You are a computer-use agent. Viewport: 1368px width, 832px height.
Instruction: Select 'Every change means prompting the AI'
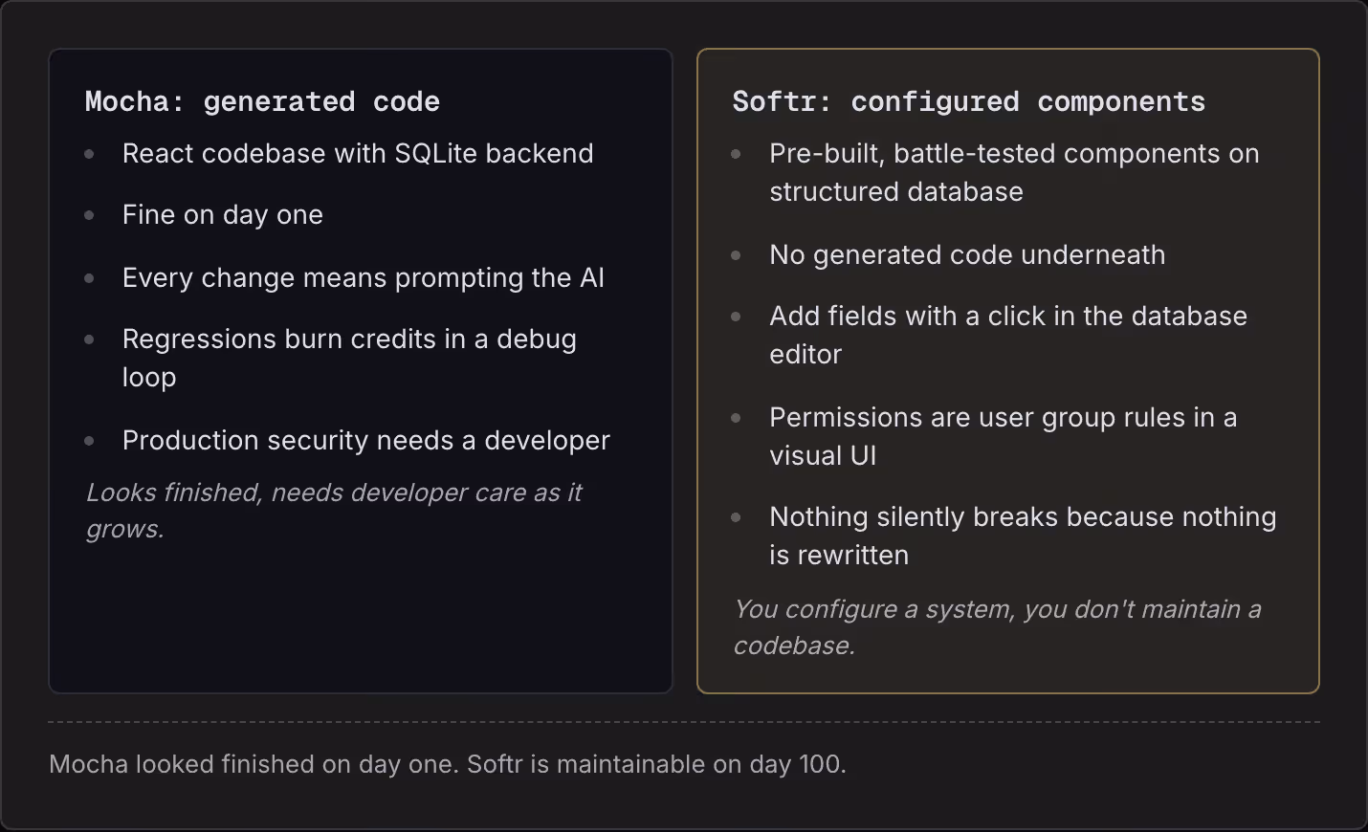364,277
